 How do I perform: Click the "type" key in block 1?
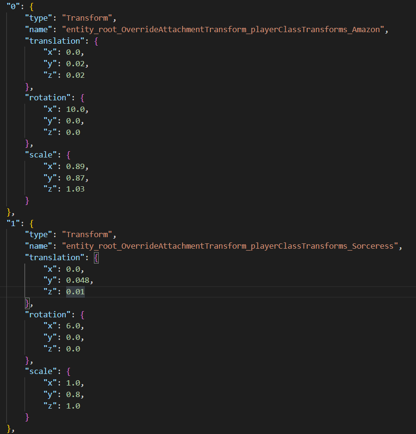(39, 234)
